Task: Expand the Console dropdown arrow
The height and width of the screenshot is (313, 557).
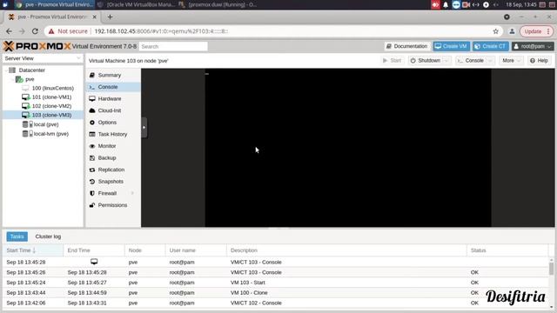Action: (491, 61)
